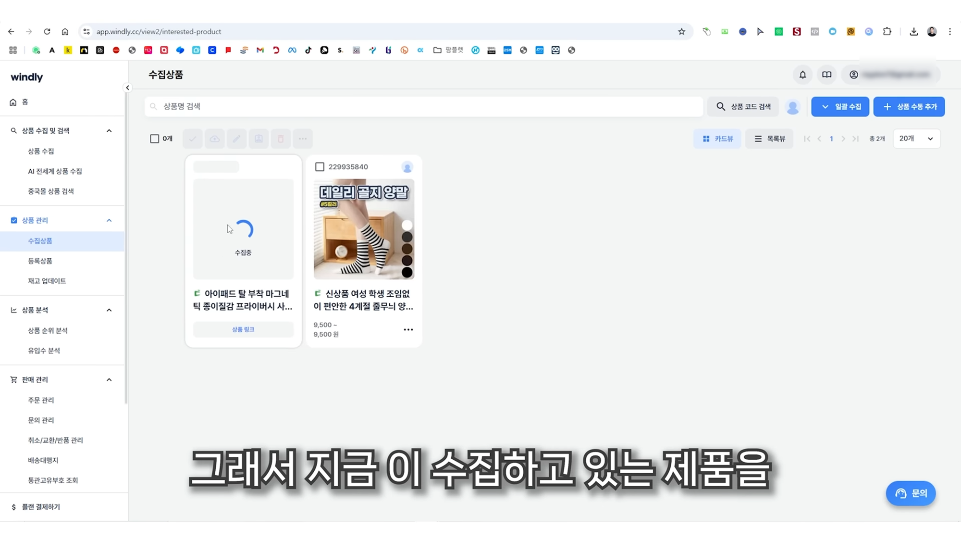Navigate to 상품 순위 분석 menu item
The image size is (961, 541).
pos(48,330)
